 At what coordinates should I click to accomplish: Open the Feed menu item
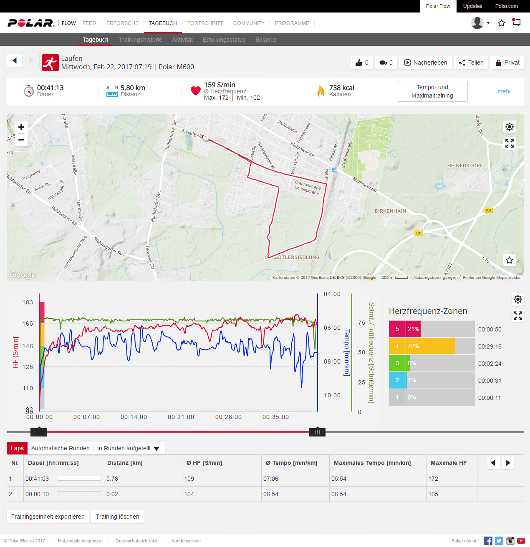89,23
